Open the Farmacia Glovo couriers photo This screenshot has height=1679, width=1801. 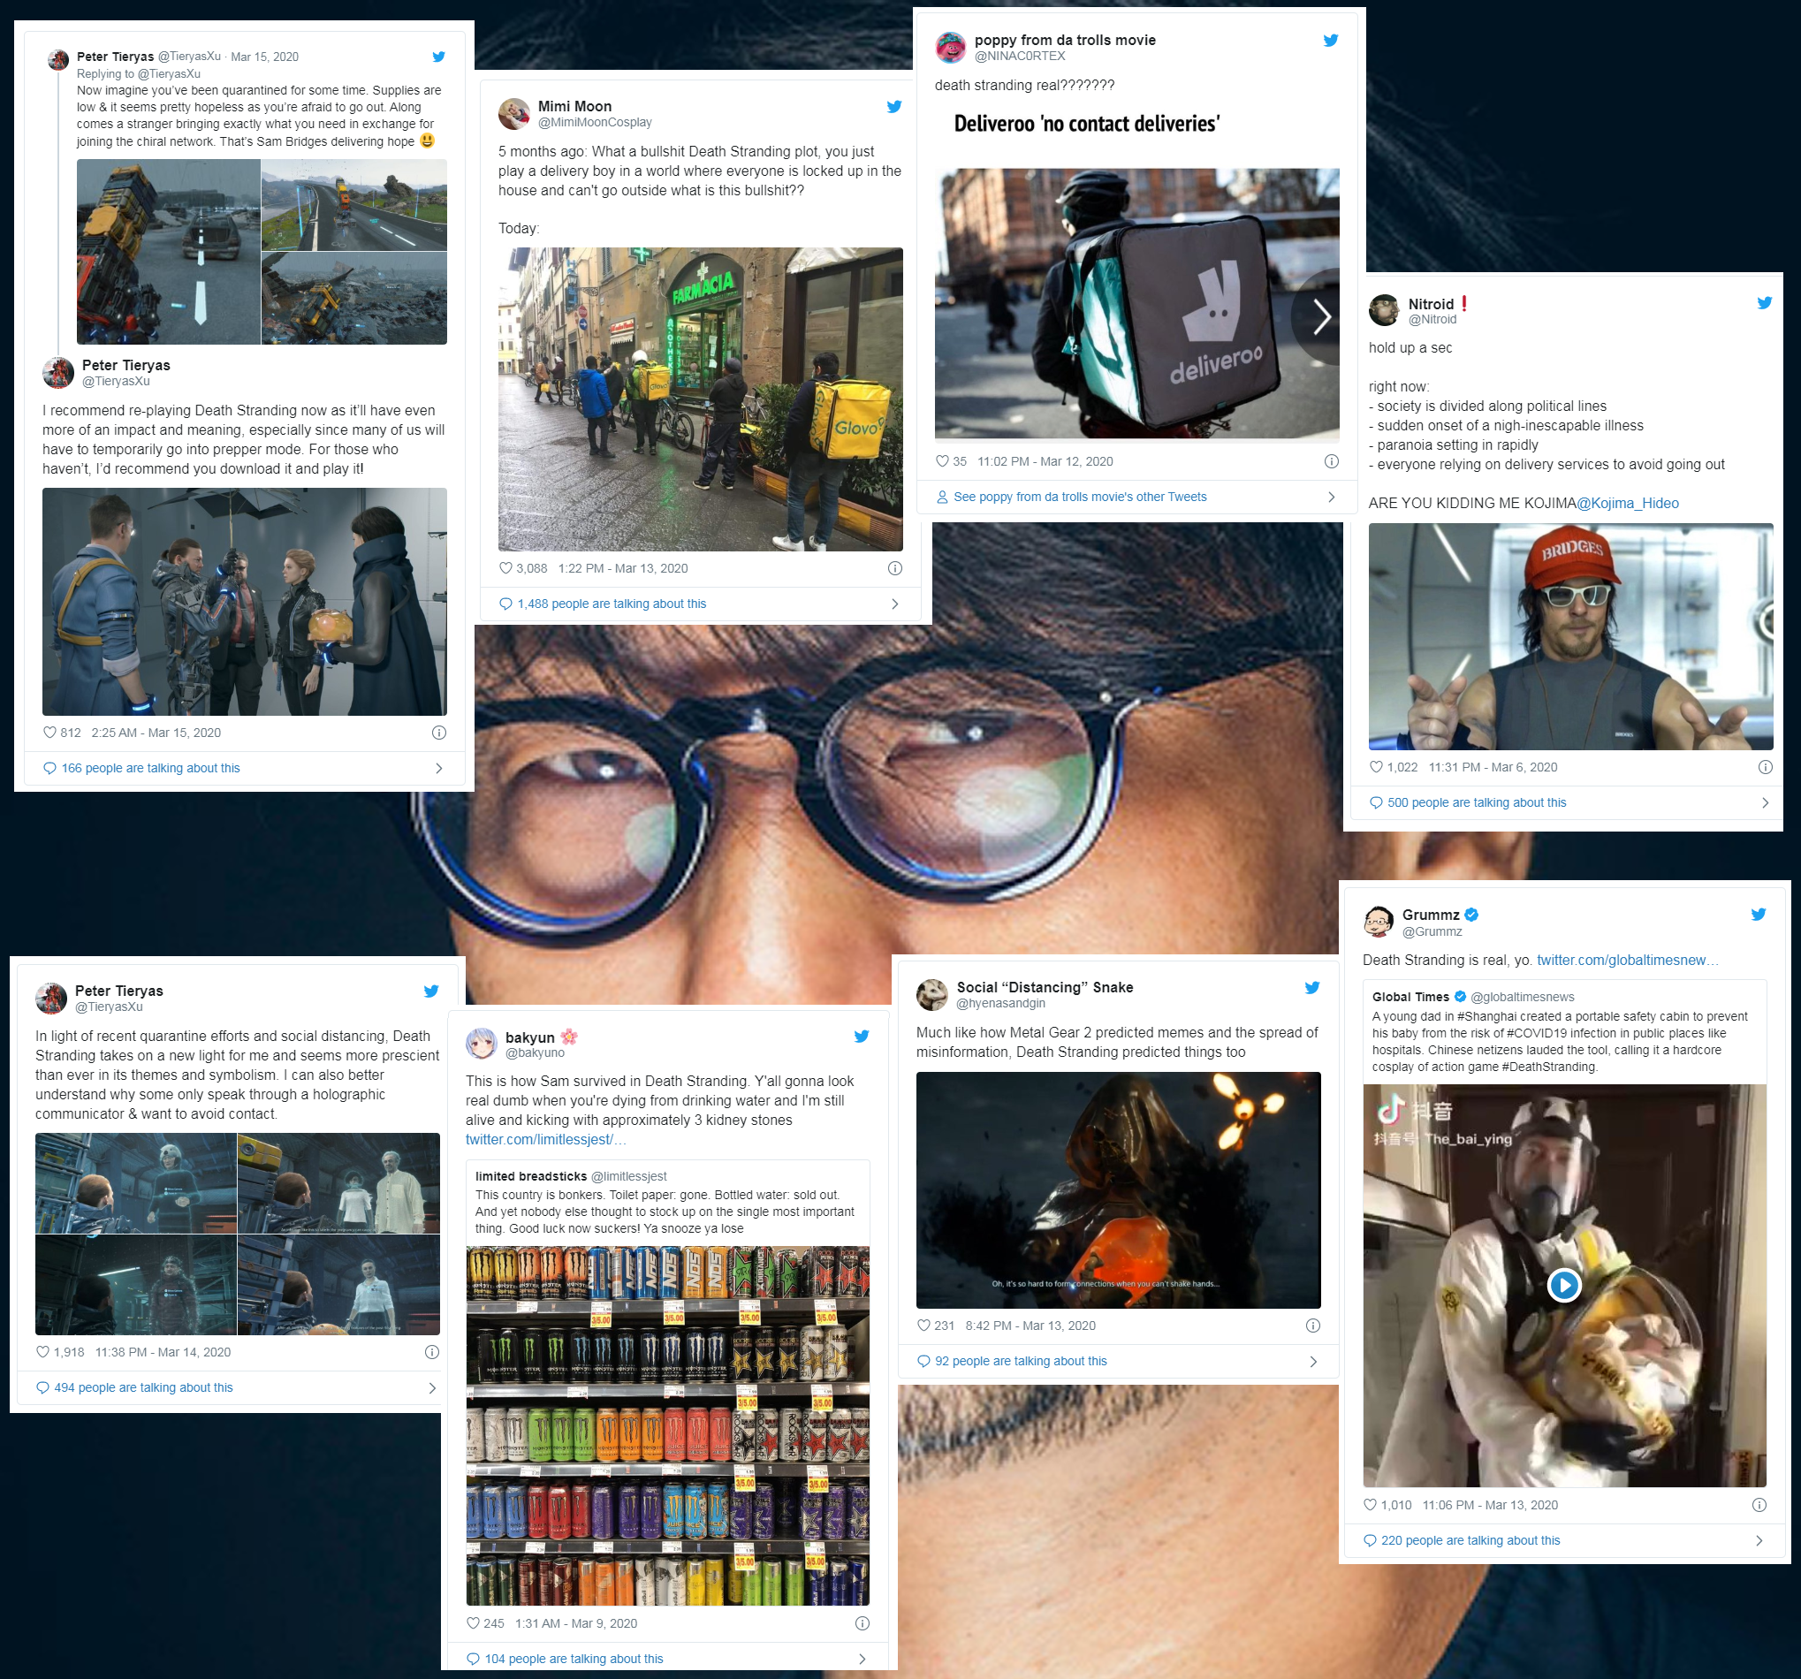pos(699,399)
